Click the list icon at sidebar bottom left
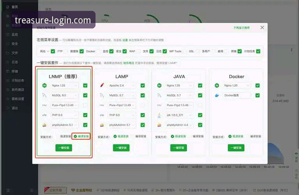Image resolution: width=299 pixels, height=195 pixels. coord(8,190)
